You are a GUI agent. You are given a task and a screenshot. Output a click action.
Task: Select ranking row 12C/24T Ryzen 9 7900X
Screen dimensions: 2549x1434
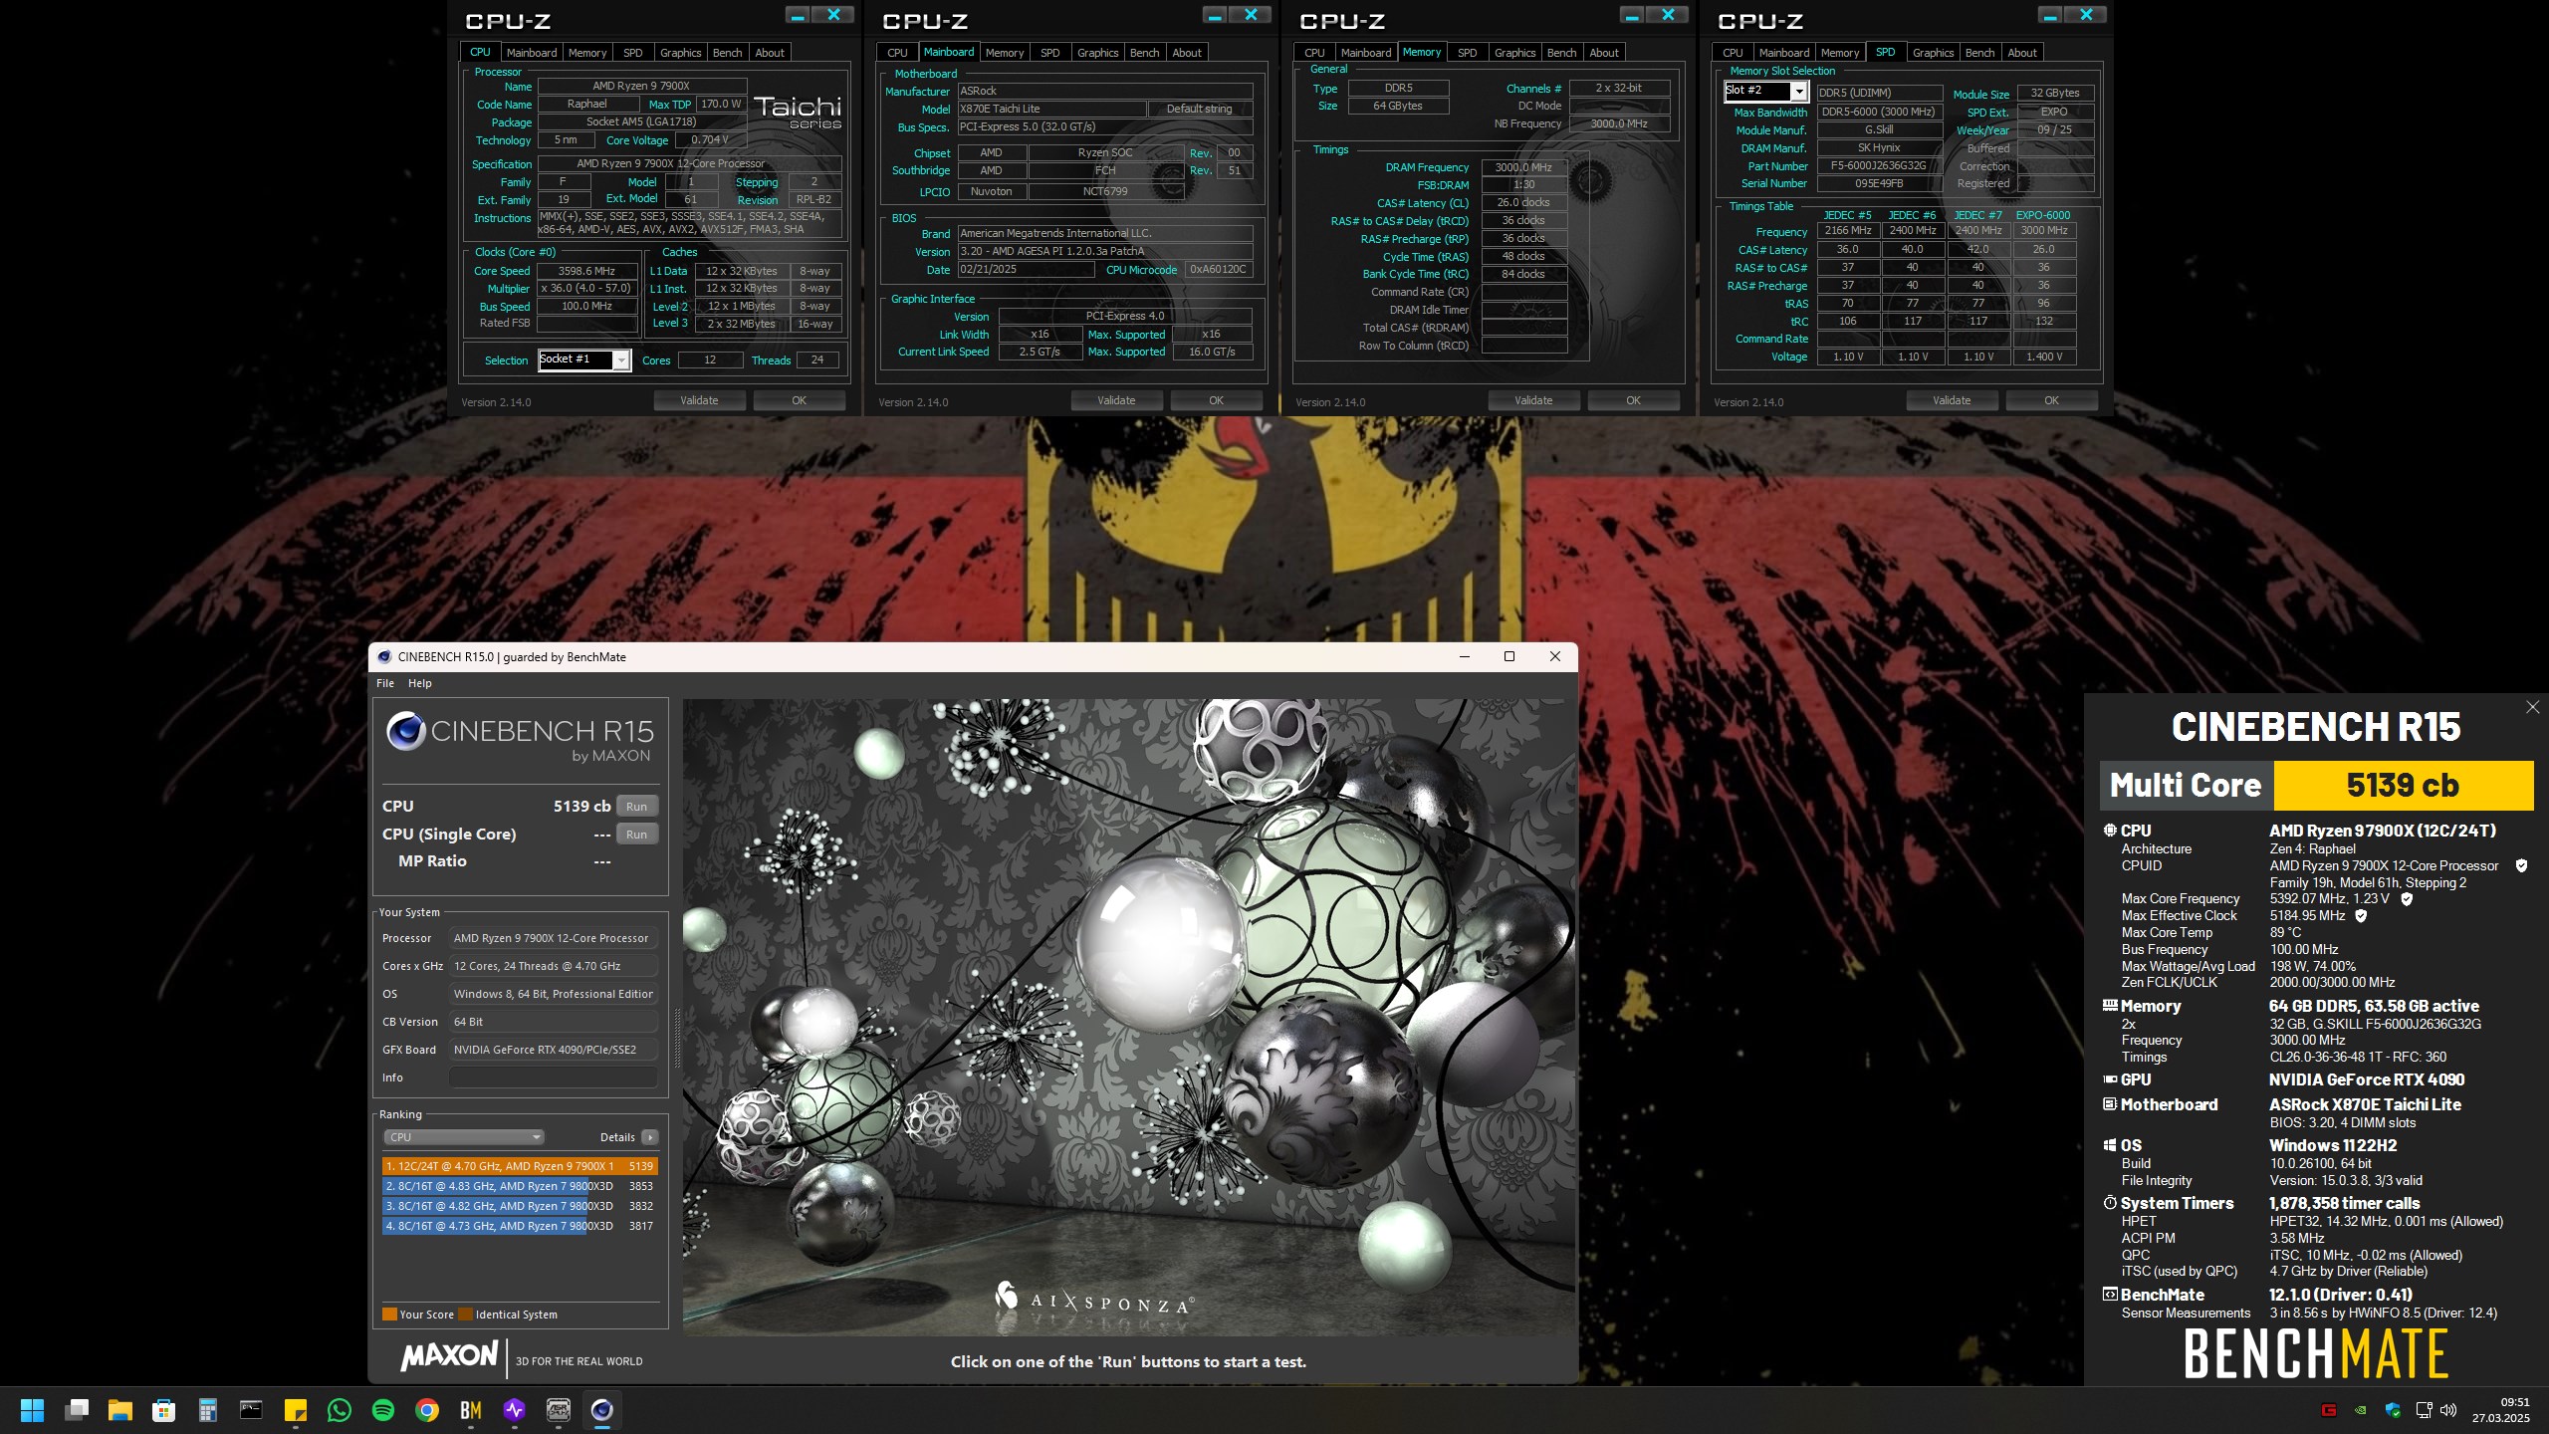520,1166
